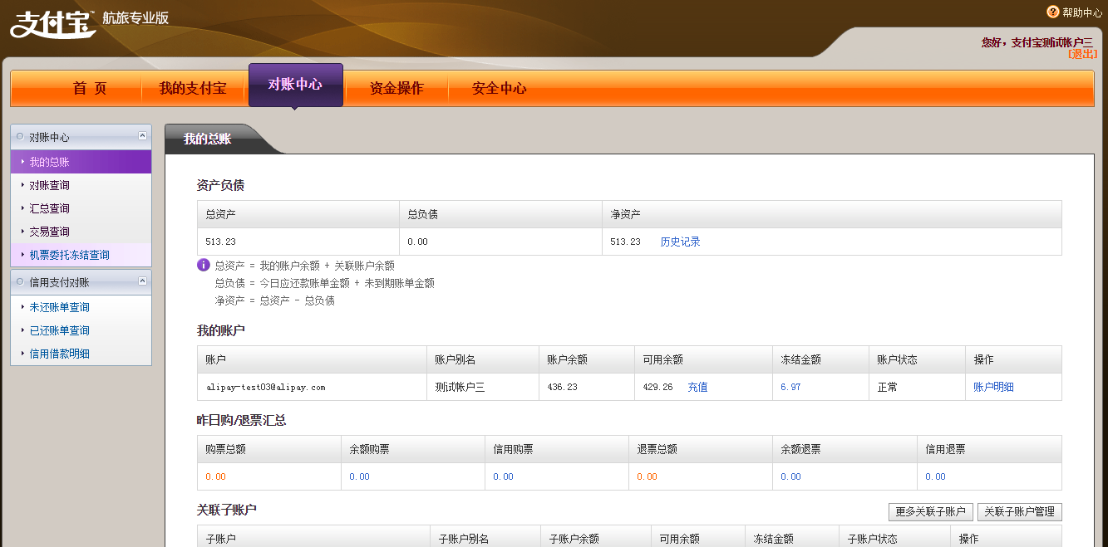Viewport: 1108px width, 547px height.
Task: Click the help center question mark icon
Action: coord(1052,12)
